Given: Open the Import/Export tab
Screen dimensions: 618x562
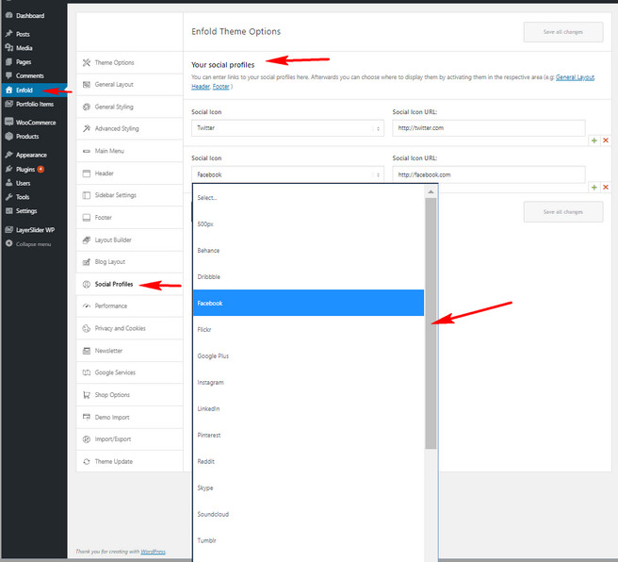Looking at the screenshot, I should pyautogui.click(x=129, y=439).
